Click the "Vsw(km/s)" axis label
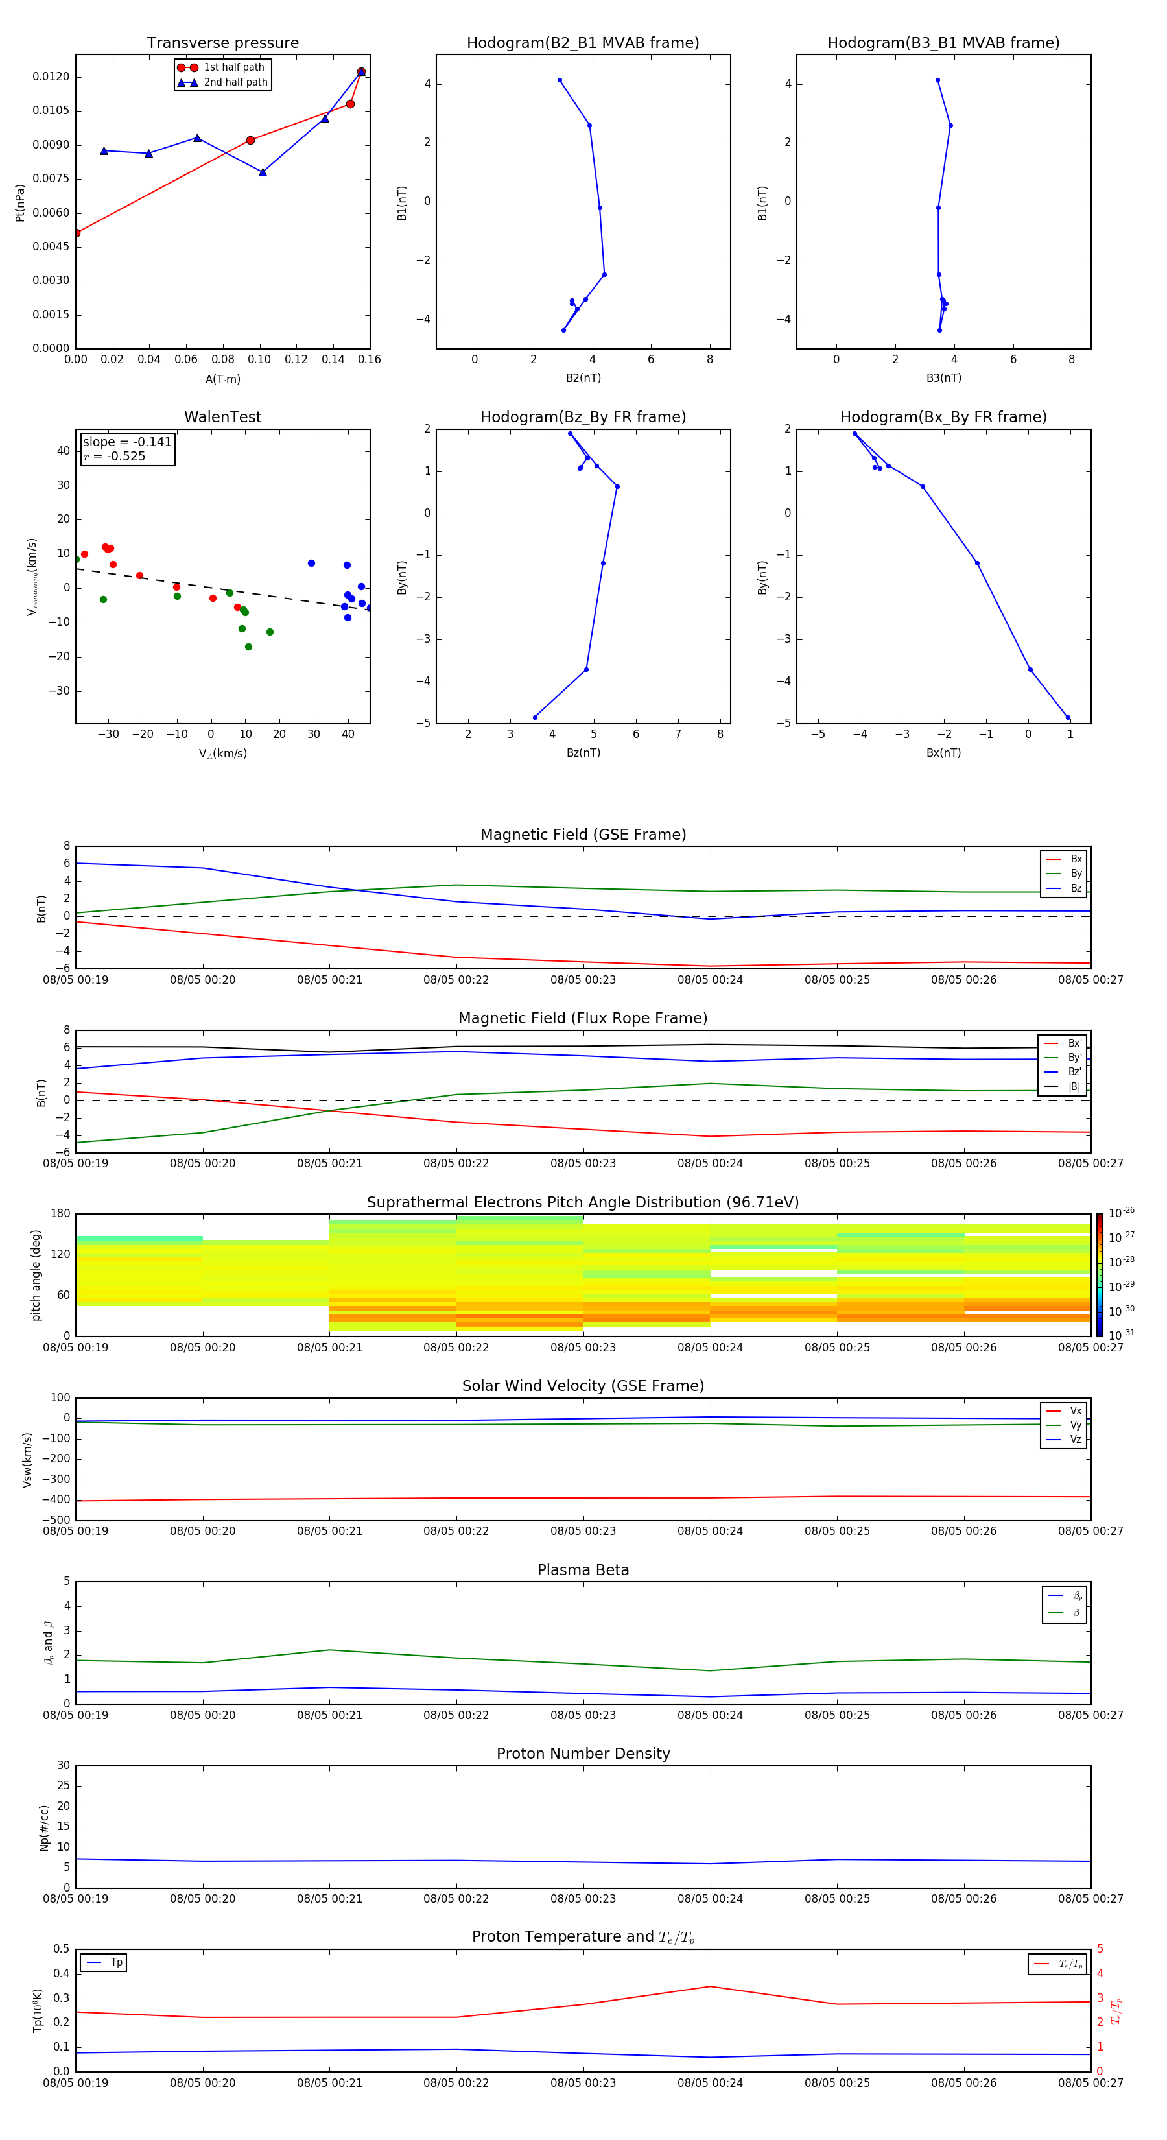1167x2140 pixels. pyautogui.click(x=27, y=1460)
